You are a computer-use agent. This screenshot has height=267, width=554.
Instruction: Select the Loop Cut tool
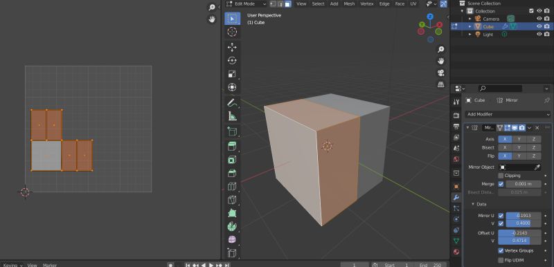pos(232,187)
